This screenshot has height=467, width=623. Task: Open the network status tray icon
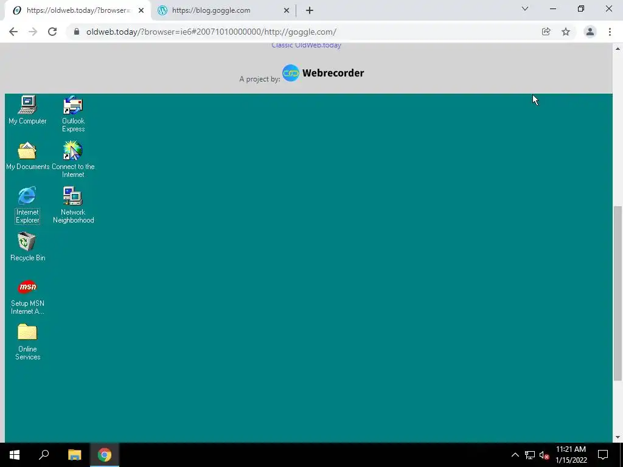pos(530,455)
